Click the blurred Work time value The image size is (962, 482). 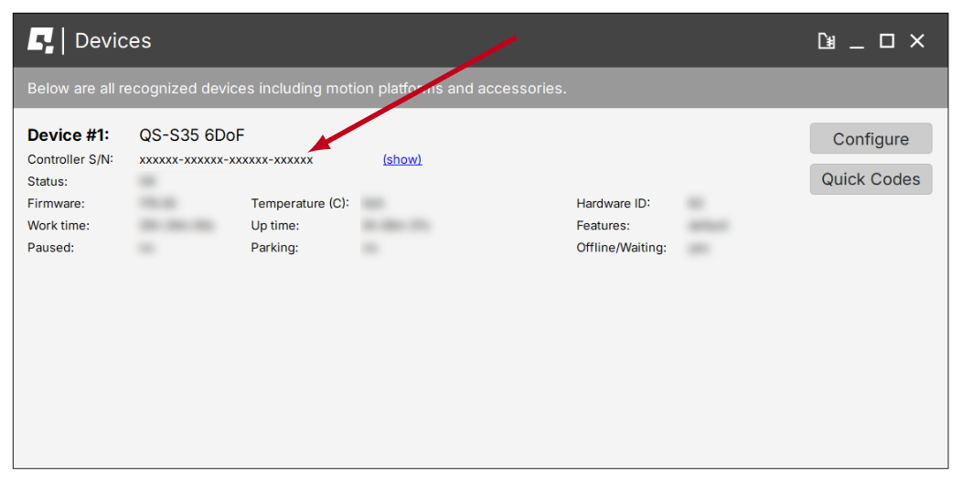click(x=177, y=225)
